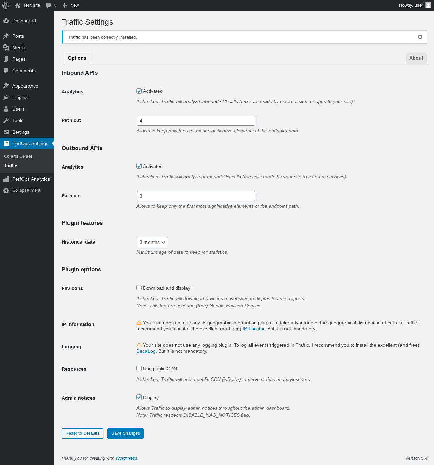Click the Dashboard gauge icon in sidebar
Screen dimensions: 434x465
tap(6, 21)
